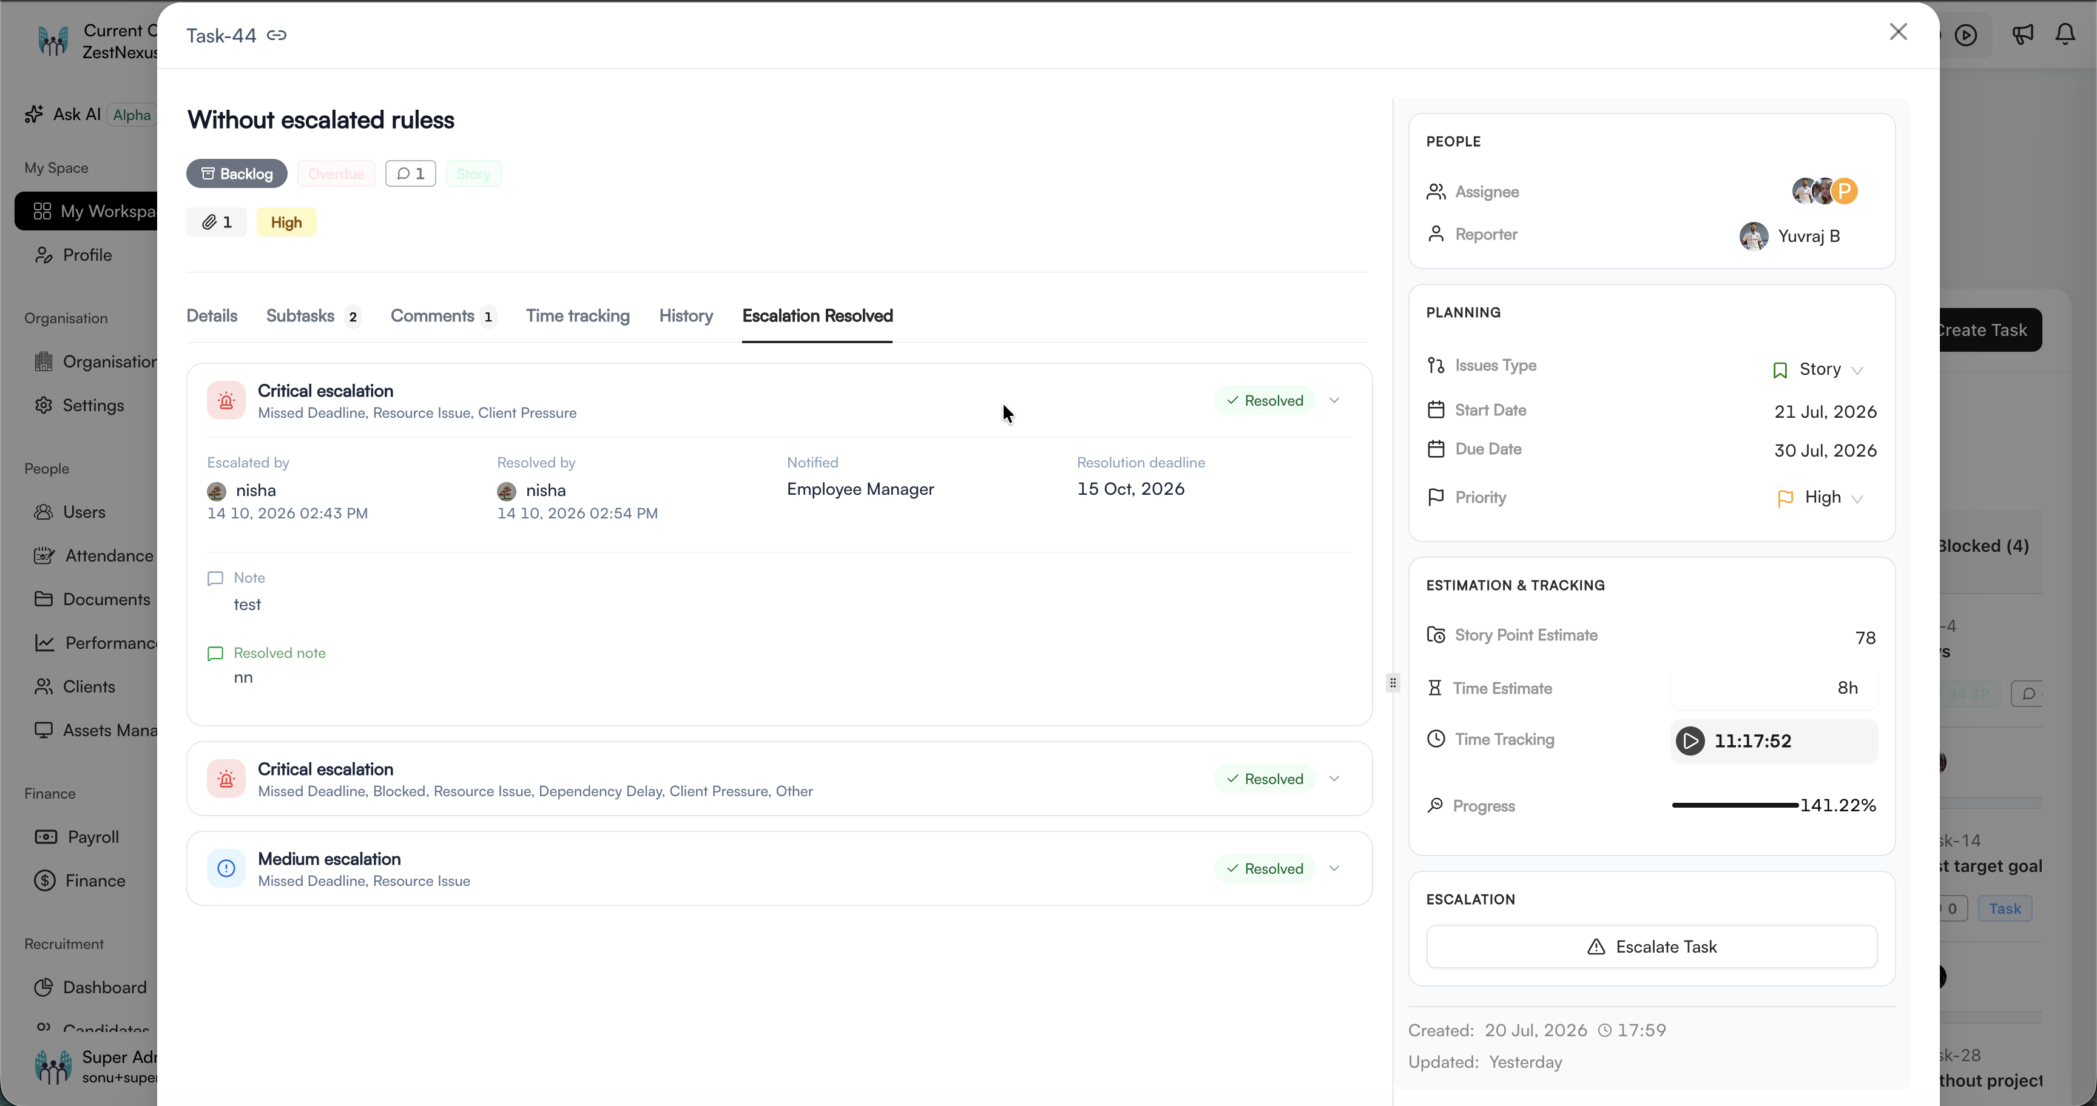View the History tab
The height and width of the screenshot is (1106, 2097).
tap(686, 315)
